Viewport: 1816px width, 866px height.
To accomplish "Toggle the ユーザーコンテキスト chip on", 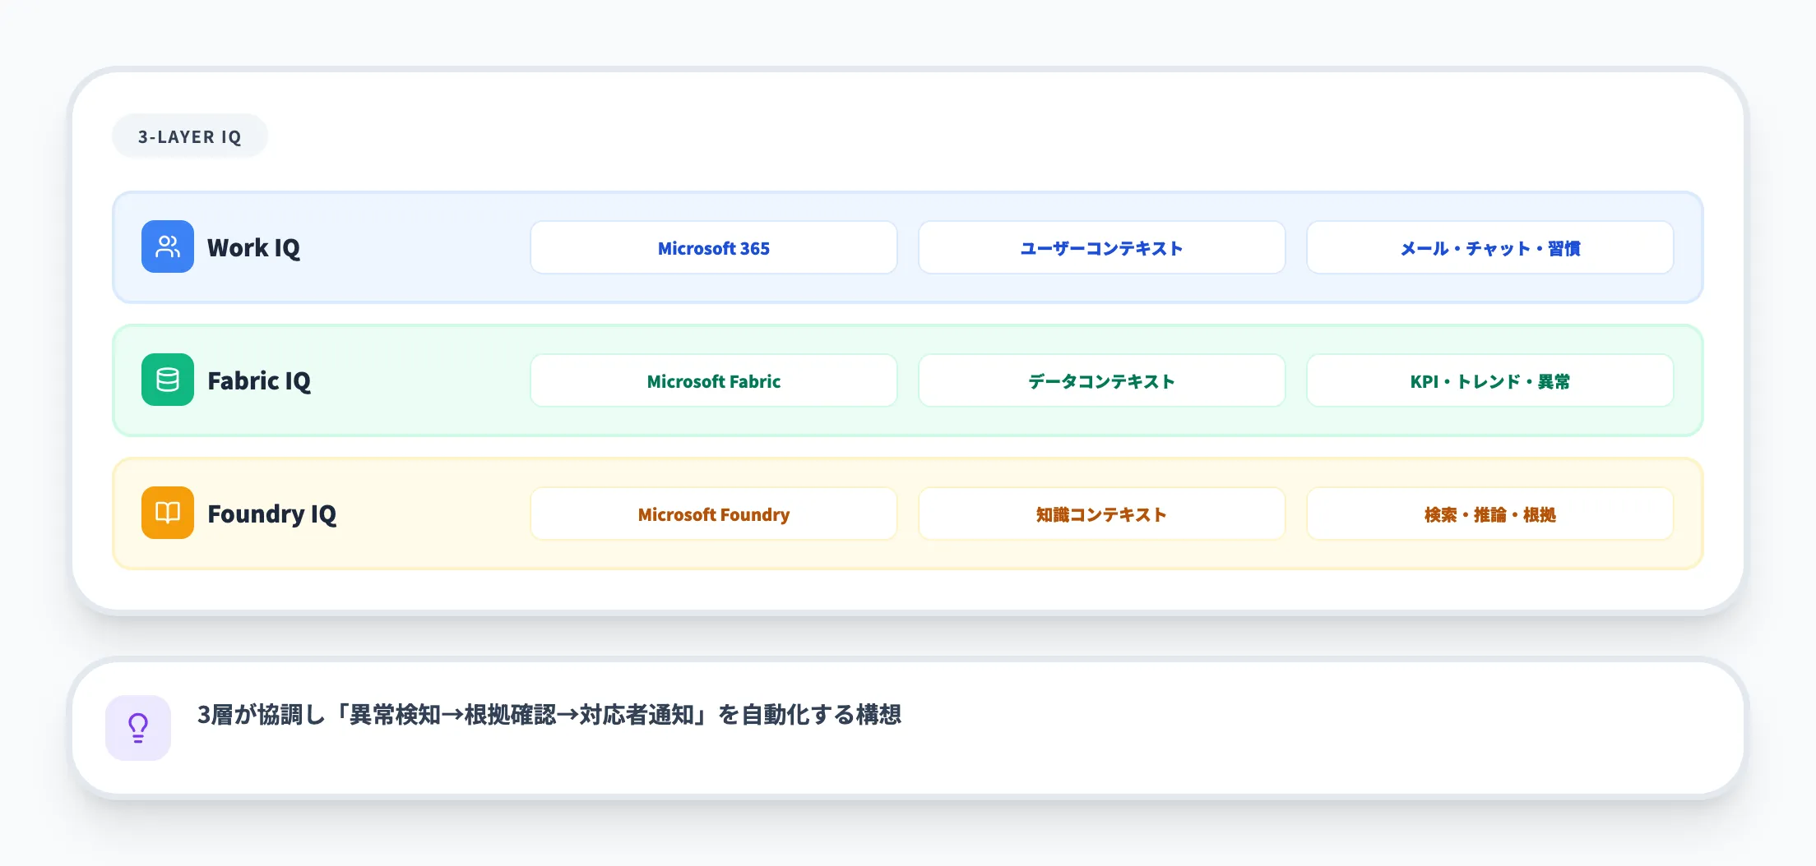I will pyautogui.click(x=1101, y=247).
